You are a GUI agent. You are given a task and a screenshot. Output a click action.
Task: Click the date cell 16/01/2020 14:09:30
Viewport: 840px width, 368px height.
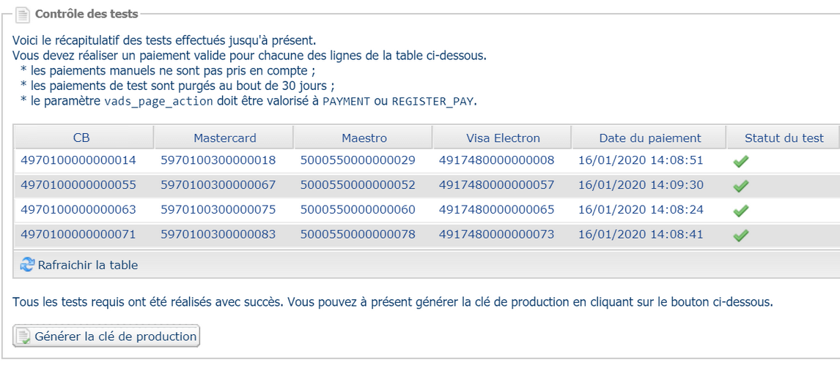pos(641,185)
